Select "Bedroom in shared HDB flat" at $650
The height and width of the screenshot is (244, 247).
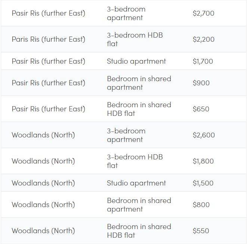[x=139, y=109]
